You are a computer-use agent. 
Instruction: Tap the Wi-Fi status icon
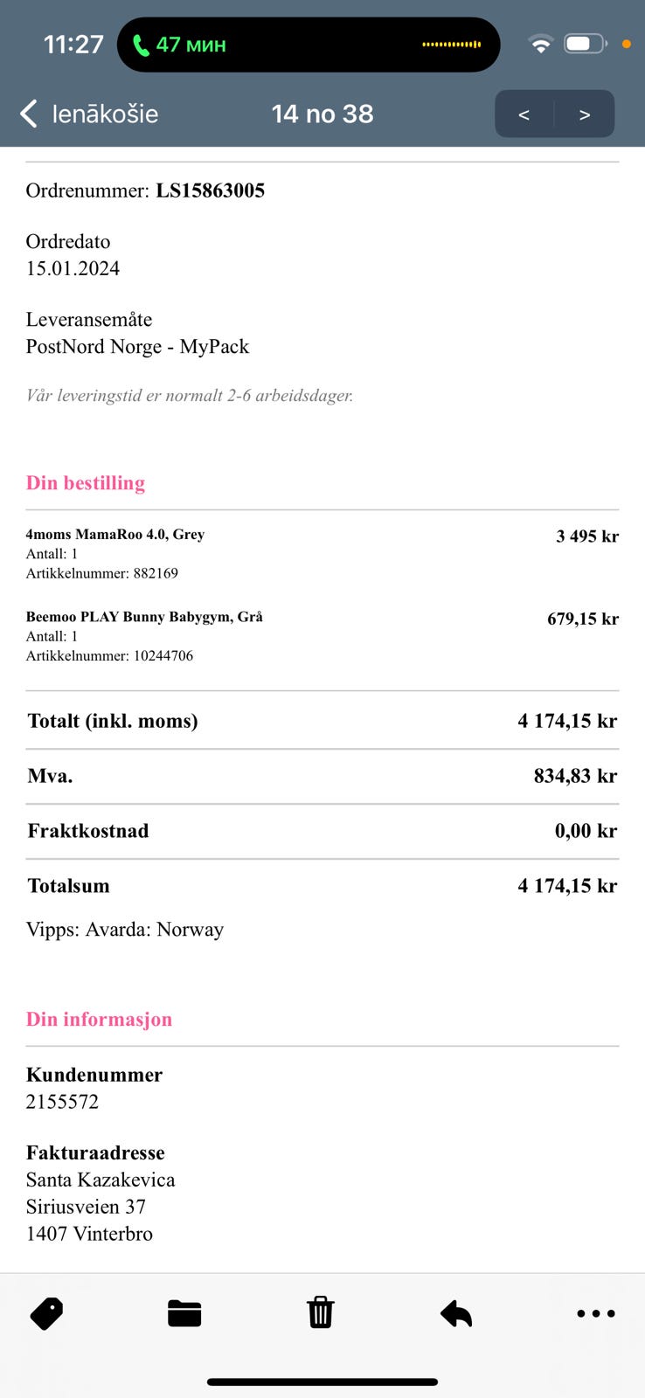click(x=541, y=44)
